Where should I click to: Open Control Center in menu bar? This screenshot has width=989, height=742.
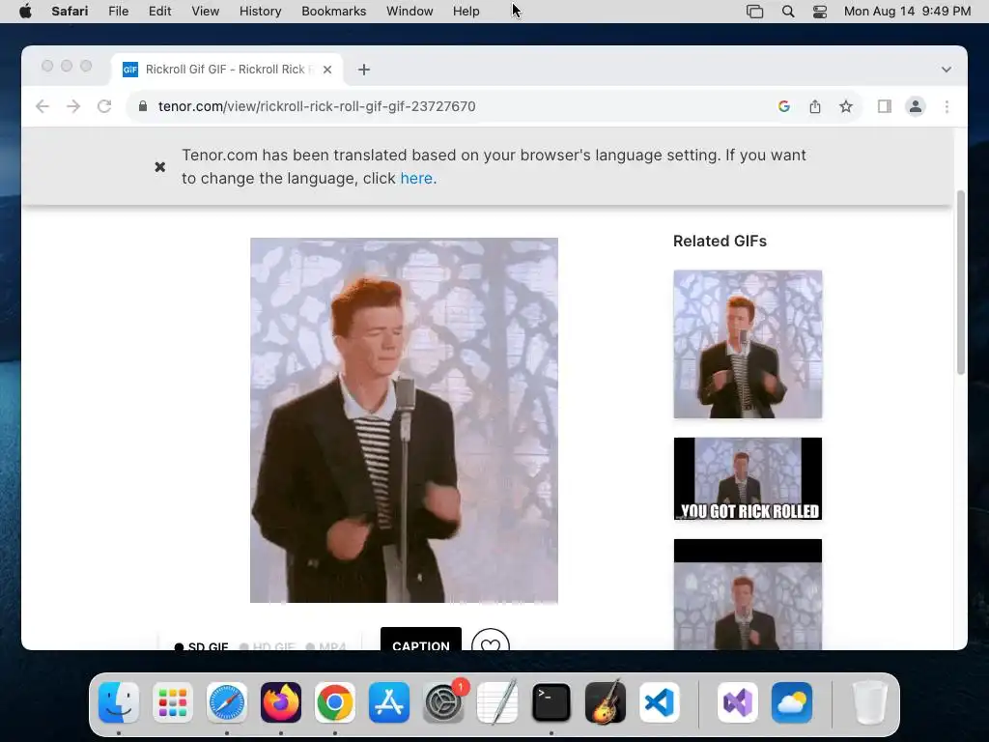pos(820,12)
